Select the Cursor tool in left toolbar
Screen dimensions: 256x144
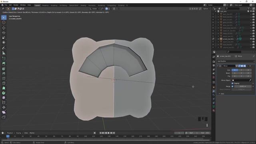pos(4,22)
